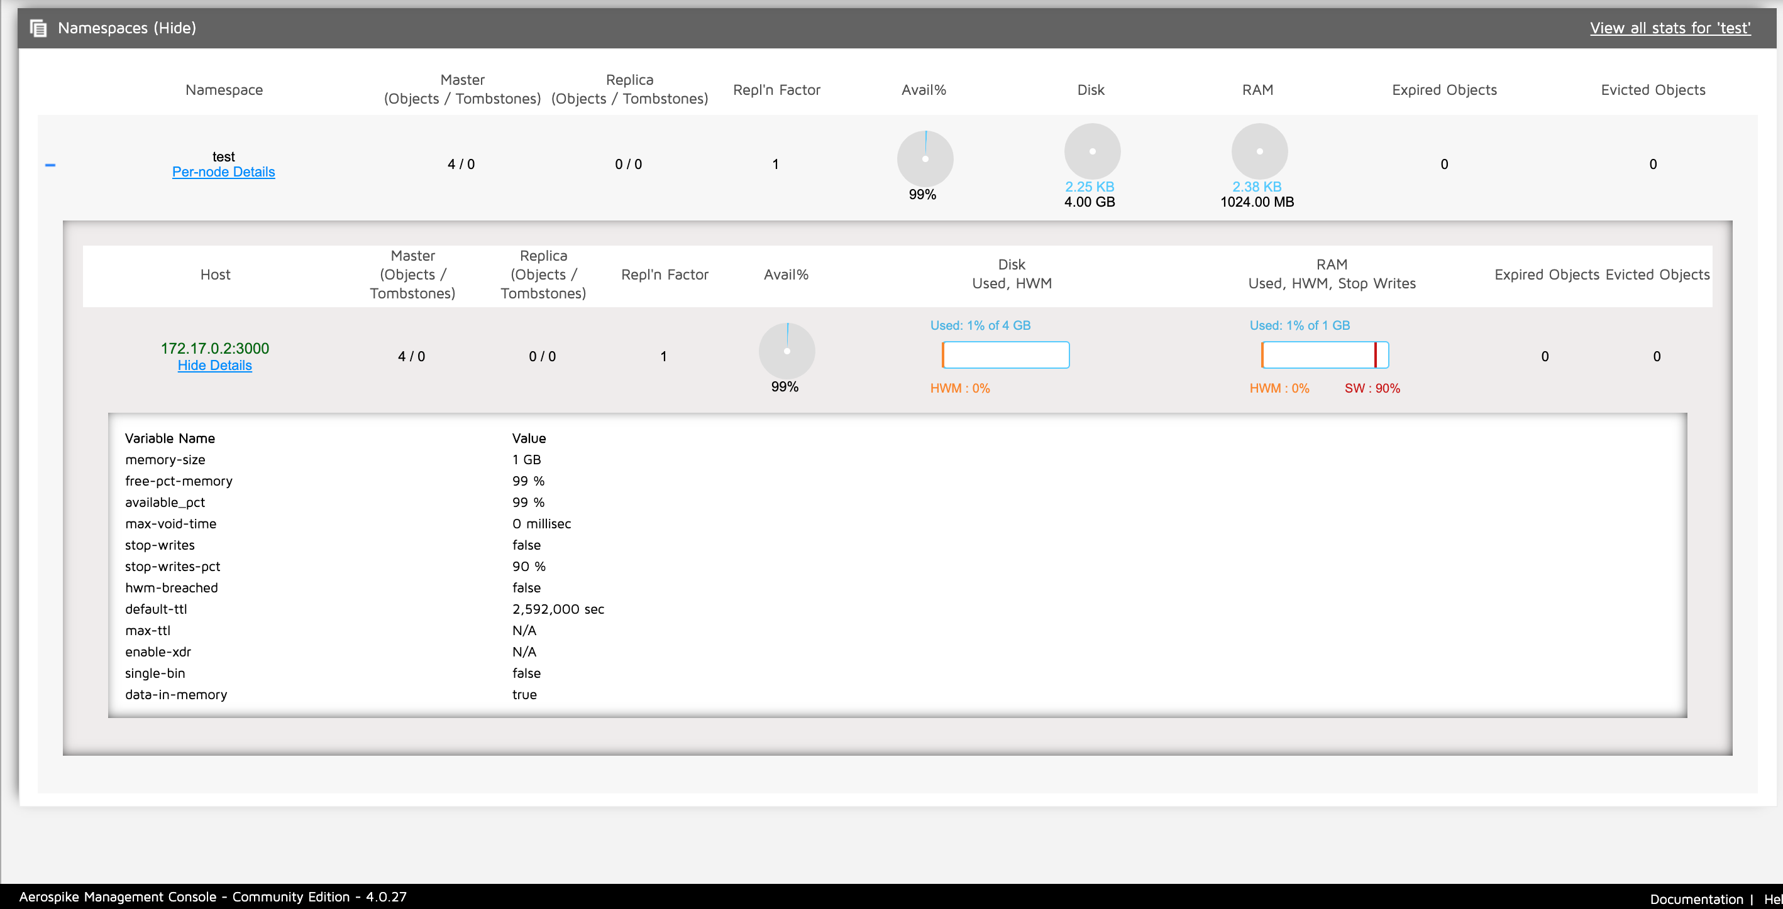Click the 'test' namespace name
Screen dimensions: 1783x909
click(x=224, y=156)
